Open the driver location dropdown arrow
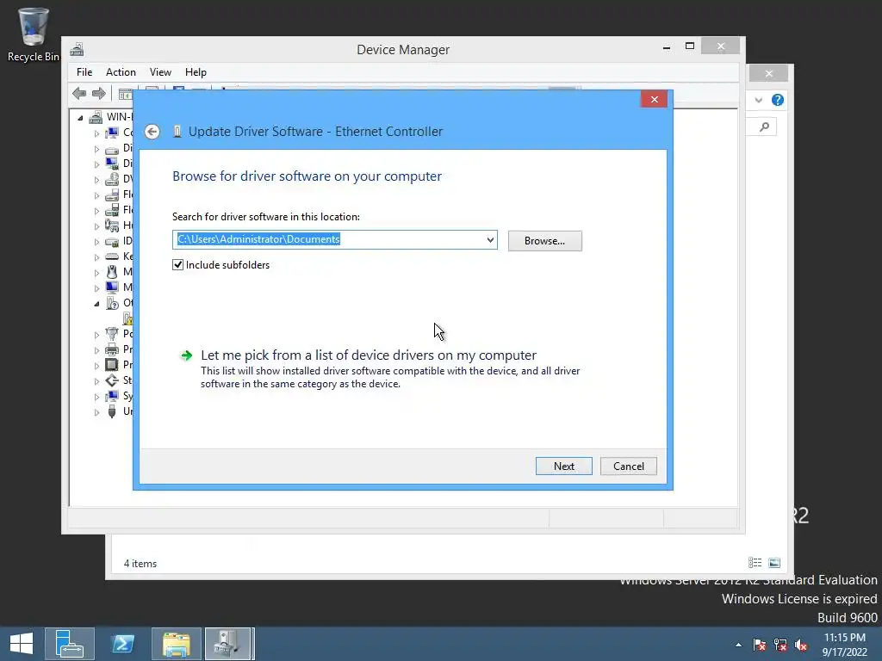Screen dimensions: 882x661 tap(490, 240)
